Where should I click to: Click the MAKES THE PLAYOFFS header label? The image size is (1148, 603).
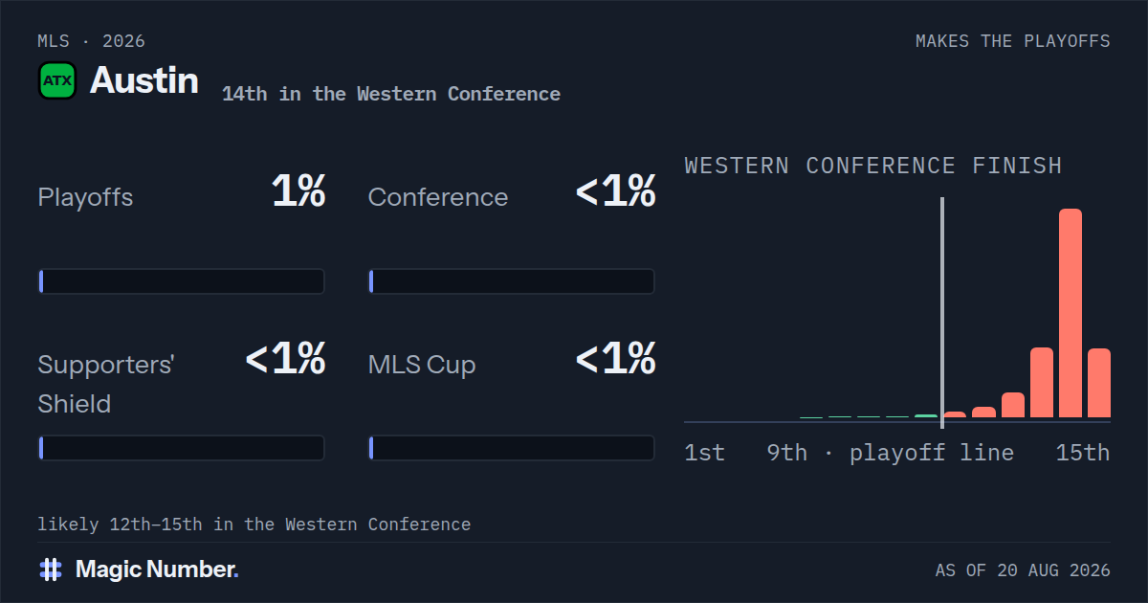tap(1013, 41)
